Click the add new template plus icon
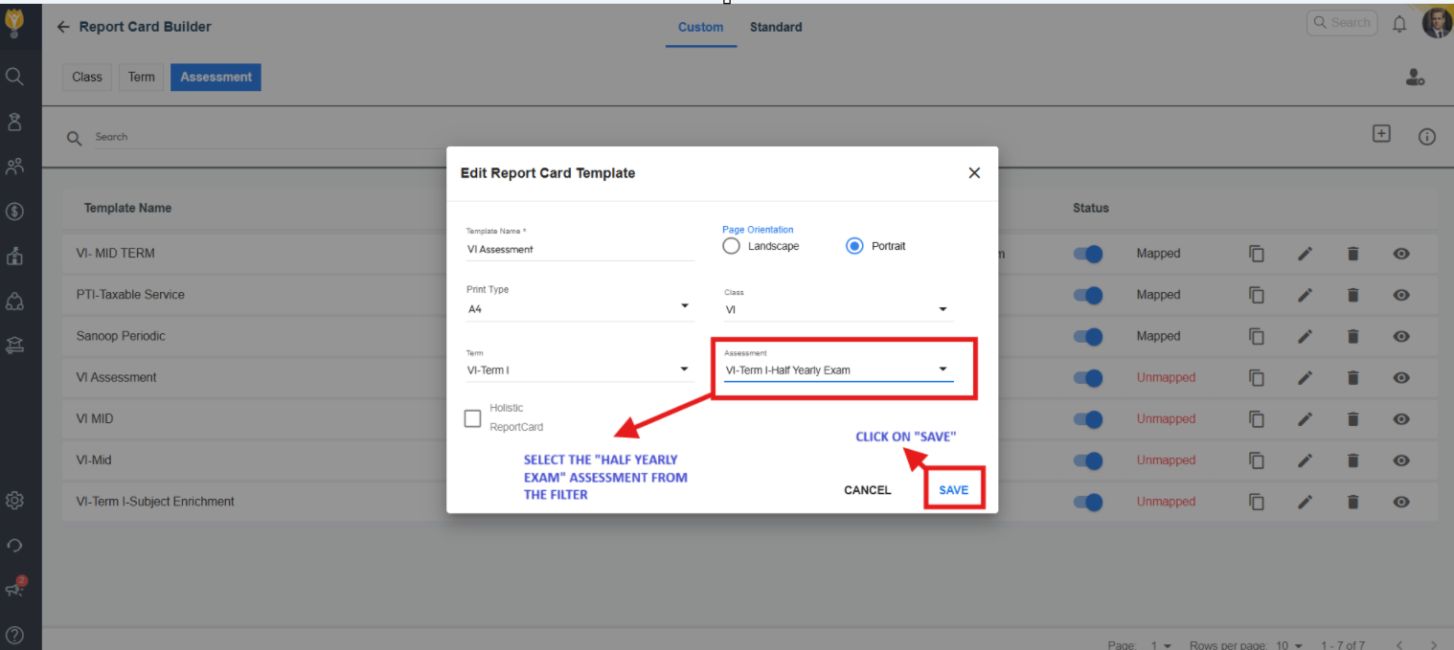This screenshot has height=650, width=1454. tap(1381, 134)
